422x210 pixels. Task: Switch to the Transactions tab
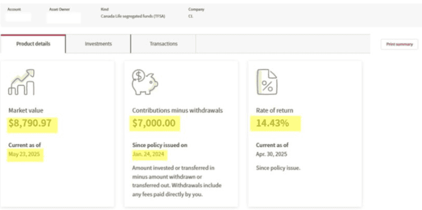[164, 44]
